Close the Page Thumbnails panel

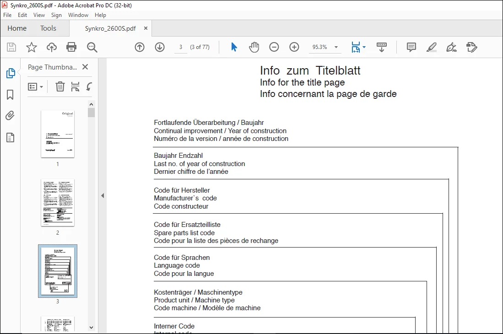point(85,67)
